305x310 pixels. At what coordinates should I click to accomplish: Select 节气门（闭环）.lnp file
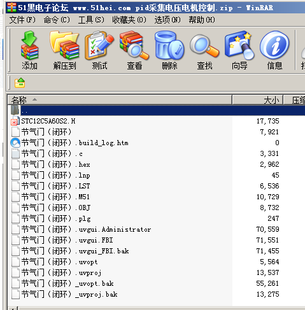point(55,175)
